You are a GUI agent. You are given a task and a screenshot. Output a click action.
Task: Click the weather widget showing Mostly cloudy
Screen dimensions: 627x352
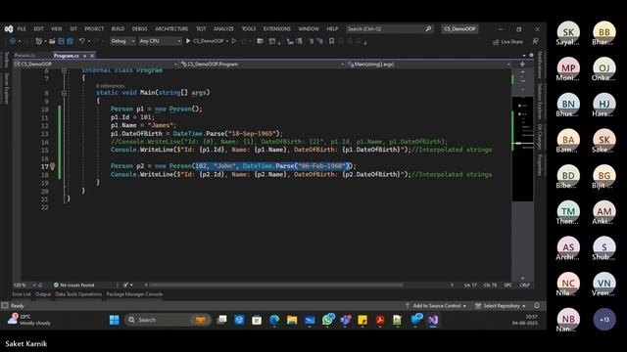coord(28,320)
